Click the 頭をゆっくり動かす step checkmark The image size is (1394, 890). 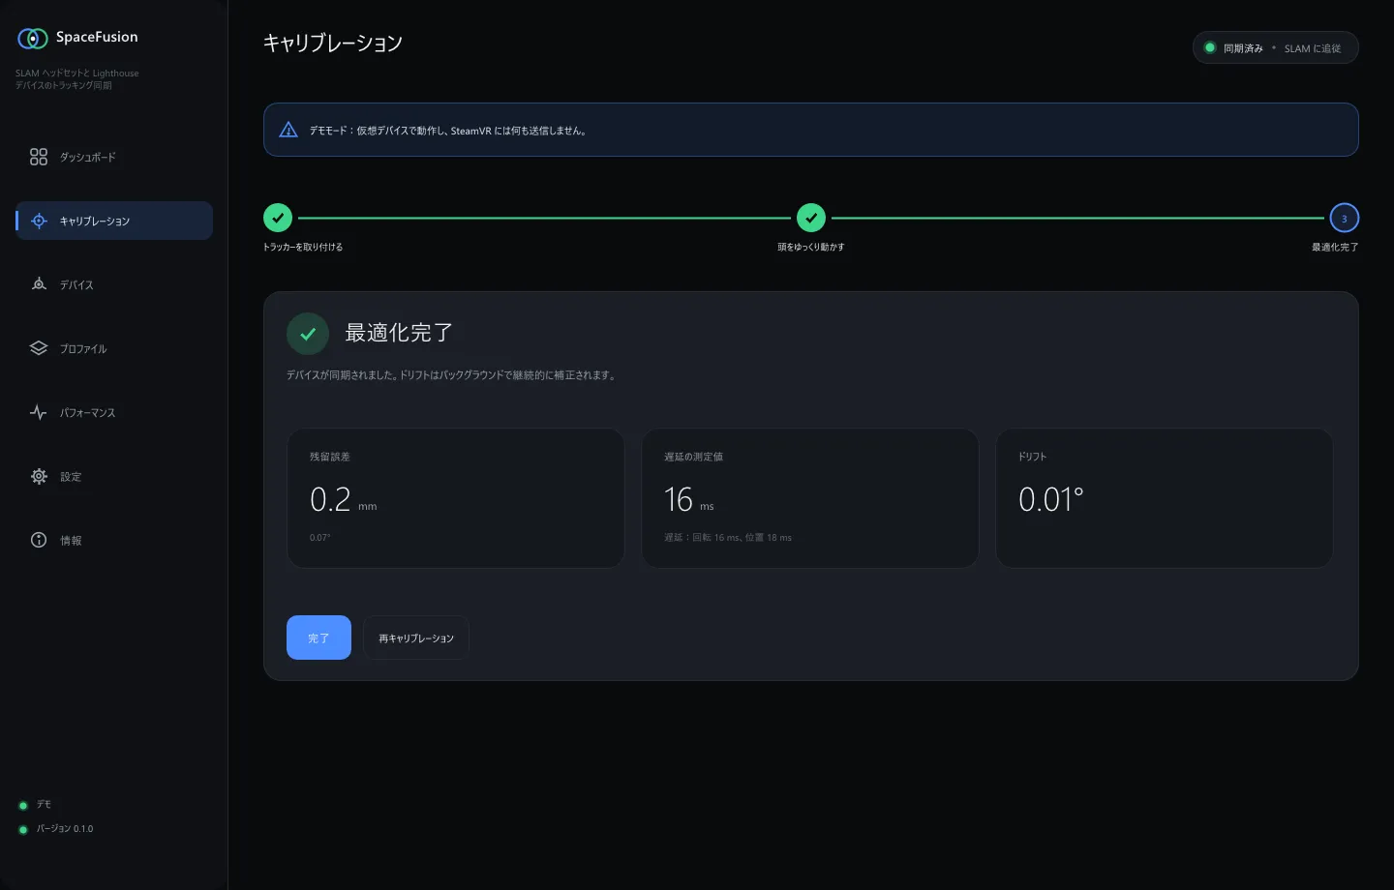811,218
